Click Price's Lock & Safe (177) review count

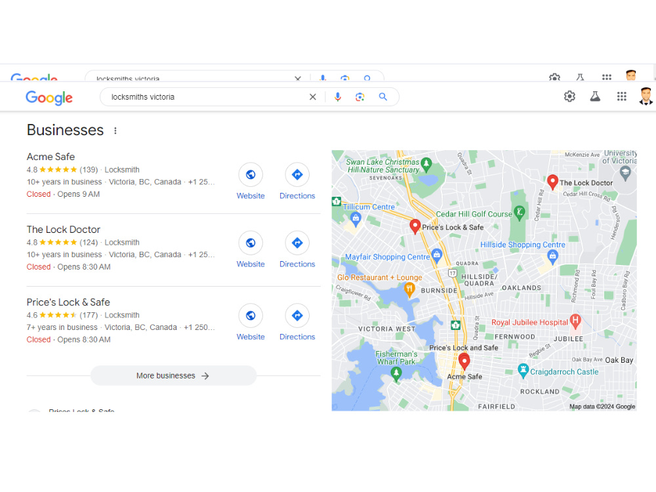click(x=89, y=316)
